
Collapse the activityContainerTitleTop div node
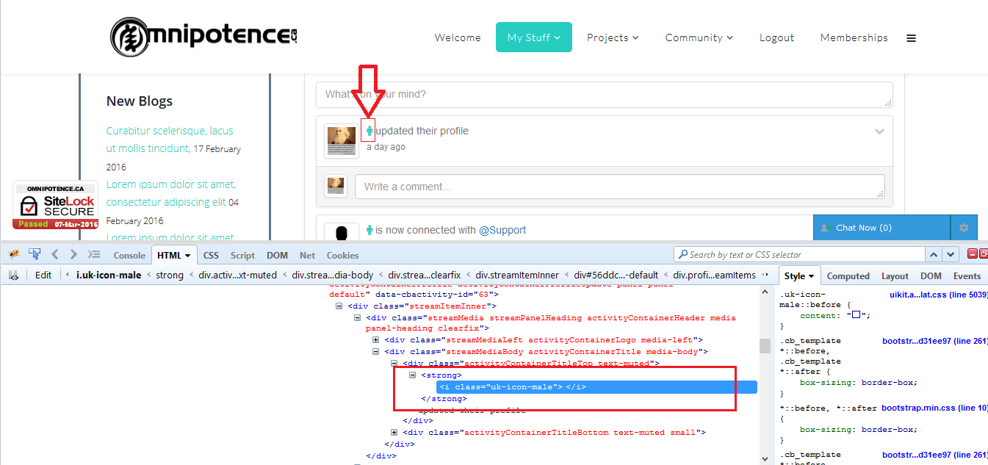[394, 364]
